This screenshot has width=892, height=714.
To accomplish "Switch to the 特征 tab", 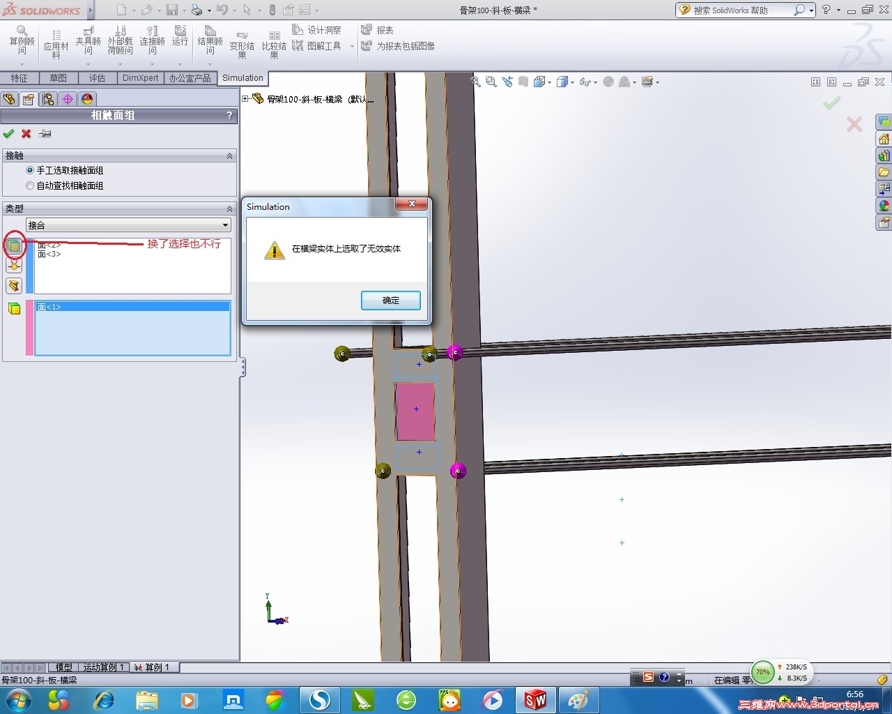I will 20,78.
